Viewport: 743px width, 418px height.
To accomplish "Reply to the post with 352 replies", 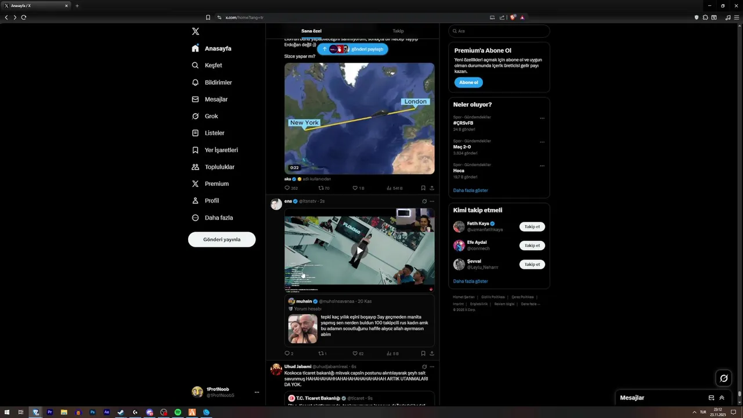I will coord(291,188).
